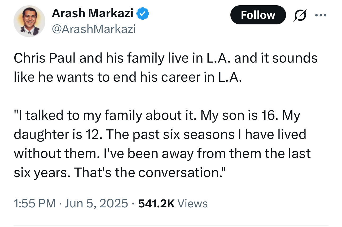Open the 541.2K view count
Viewport: 342px width, 227px height.
(156, 203)
